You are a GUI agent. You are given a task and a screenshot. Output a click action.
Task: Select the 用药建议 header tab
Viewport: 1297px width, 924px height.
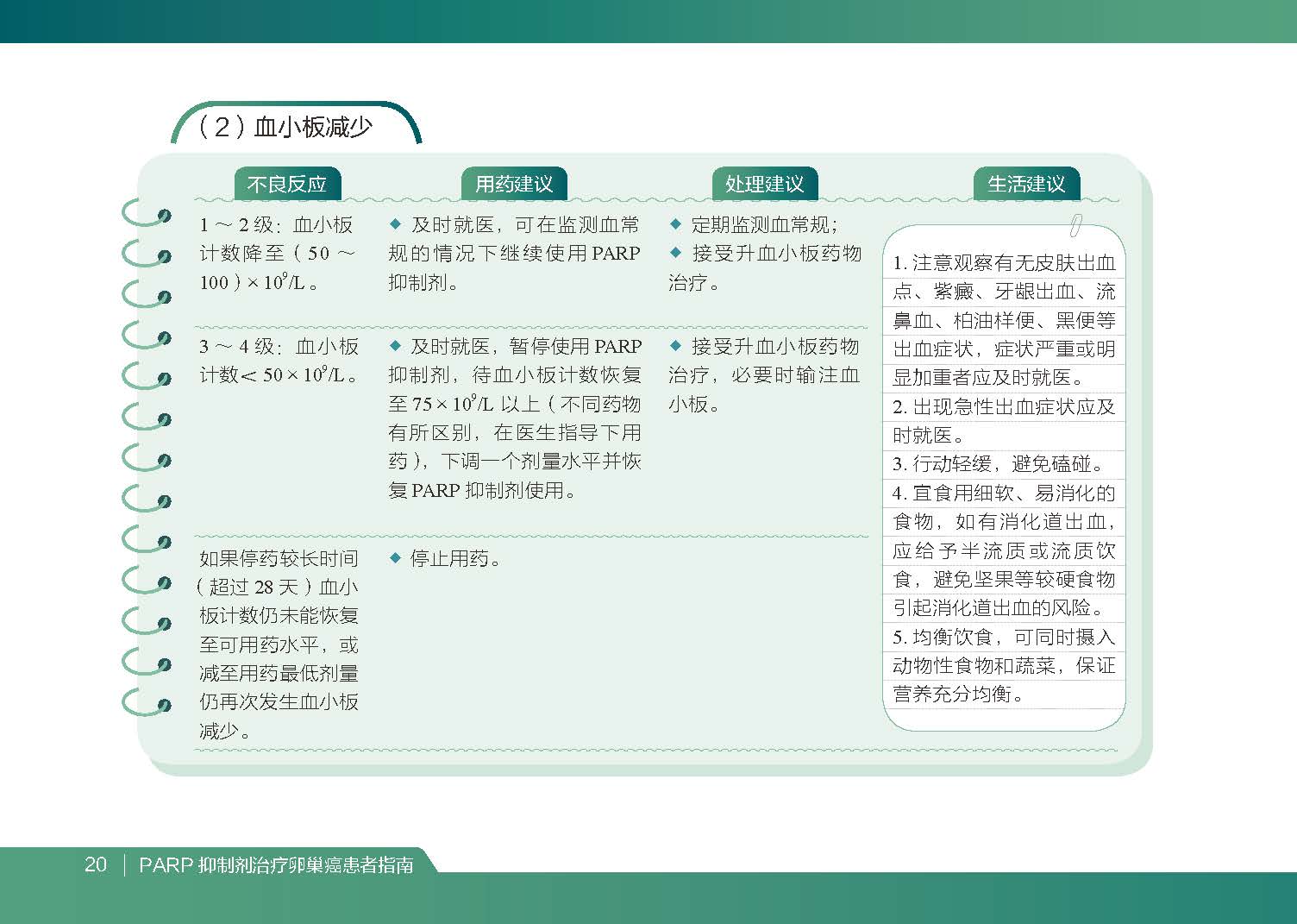coord(514,184)
